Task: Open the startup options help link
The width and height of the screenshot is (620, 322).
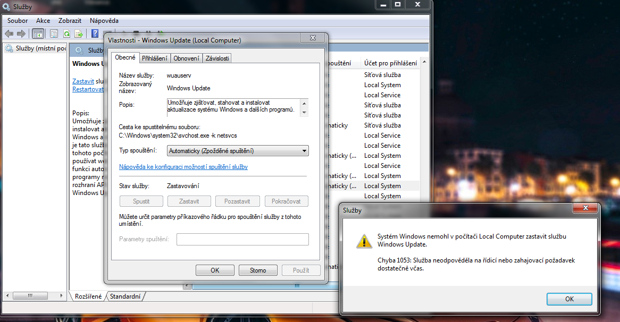Action: pos(183,167)
